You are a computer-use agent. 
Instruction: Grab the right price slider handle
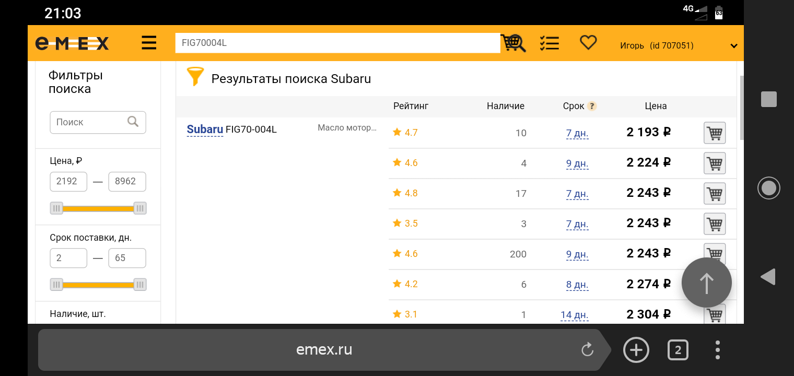139,208
